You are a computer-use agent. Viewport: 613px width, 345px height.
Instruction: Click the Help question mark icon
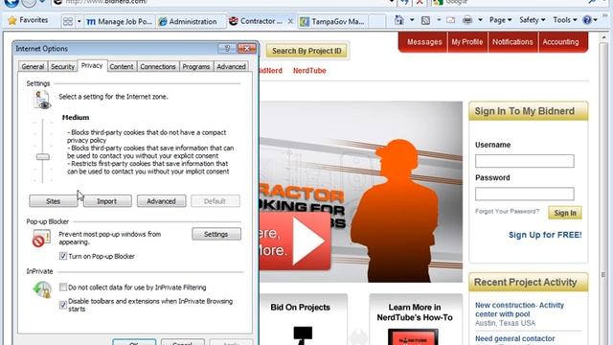click(x=587, y=20)
